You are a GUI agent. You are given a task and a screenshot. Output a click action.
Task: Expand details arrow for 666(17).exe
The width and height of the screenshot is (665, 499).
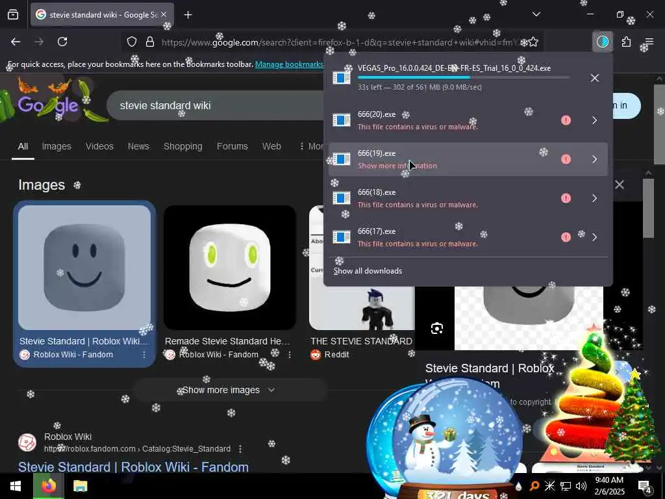595,237
